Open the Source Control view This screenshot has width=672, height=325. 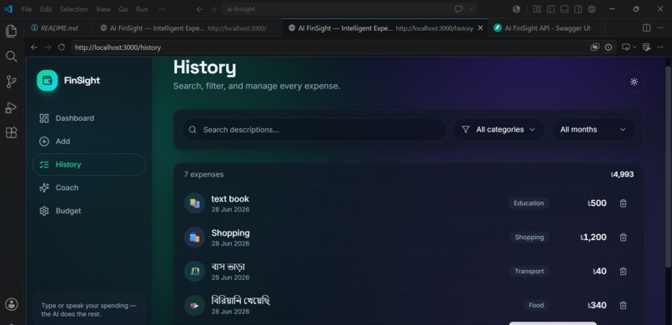tap(11, 82)
